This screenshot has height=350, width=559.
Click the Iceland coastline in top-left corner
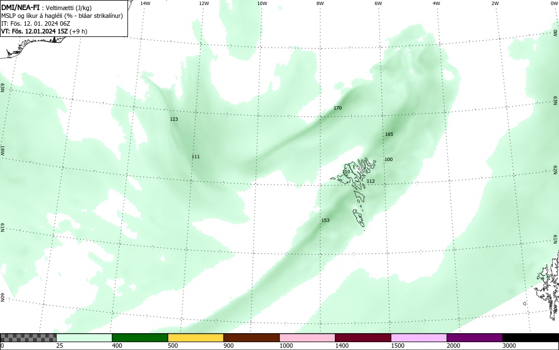click(32, 46)
